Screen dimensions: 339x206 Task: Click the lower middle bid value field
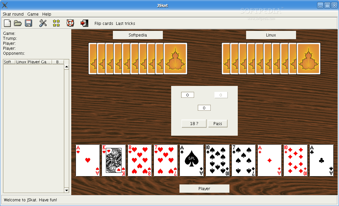tap(204, 108)
